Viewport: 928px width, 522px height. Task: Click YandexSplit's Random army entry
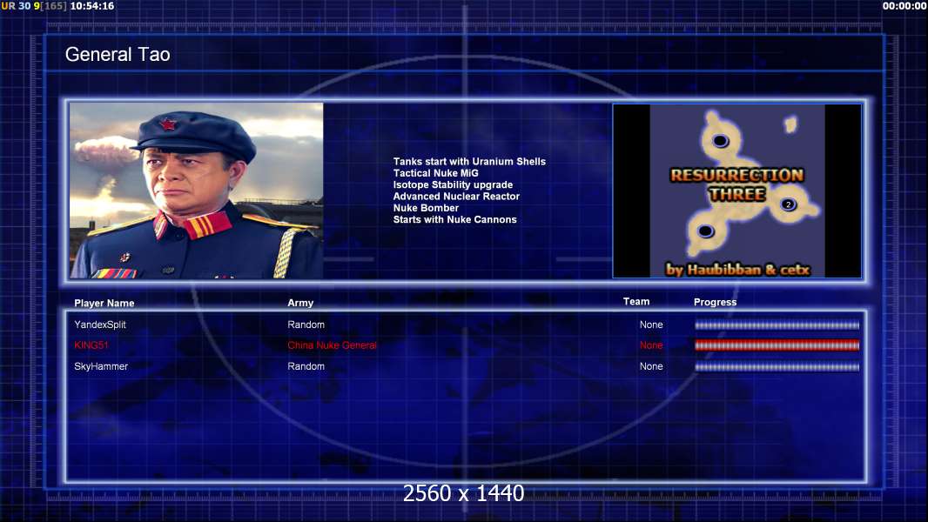tap(306, 325)
